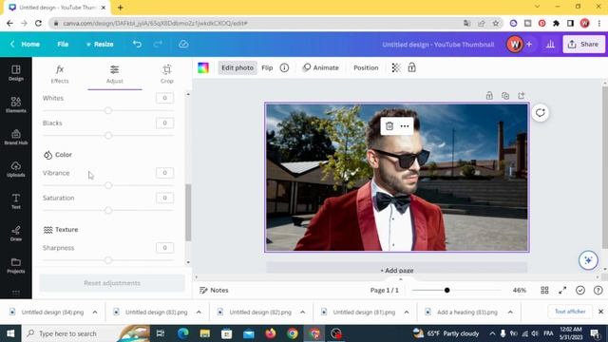Switch to the Adjust tab
Screen dimensions: 608x342
click(114, 74)
